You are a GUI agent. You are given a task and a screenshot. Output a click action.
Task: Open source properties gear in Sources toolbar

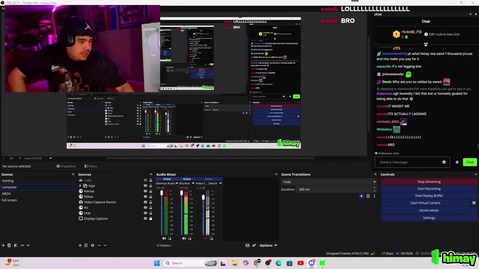tap(92, 245)
